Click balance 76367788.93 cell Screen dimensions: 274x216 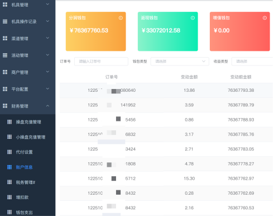(241, 120)
